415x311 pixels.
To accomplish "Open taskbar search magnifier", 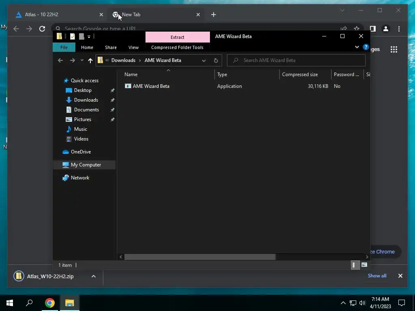I will pos(29,302).
